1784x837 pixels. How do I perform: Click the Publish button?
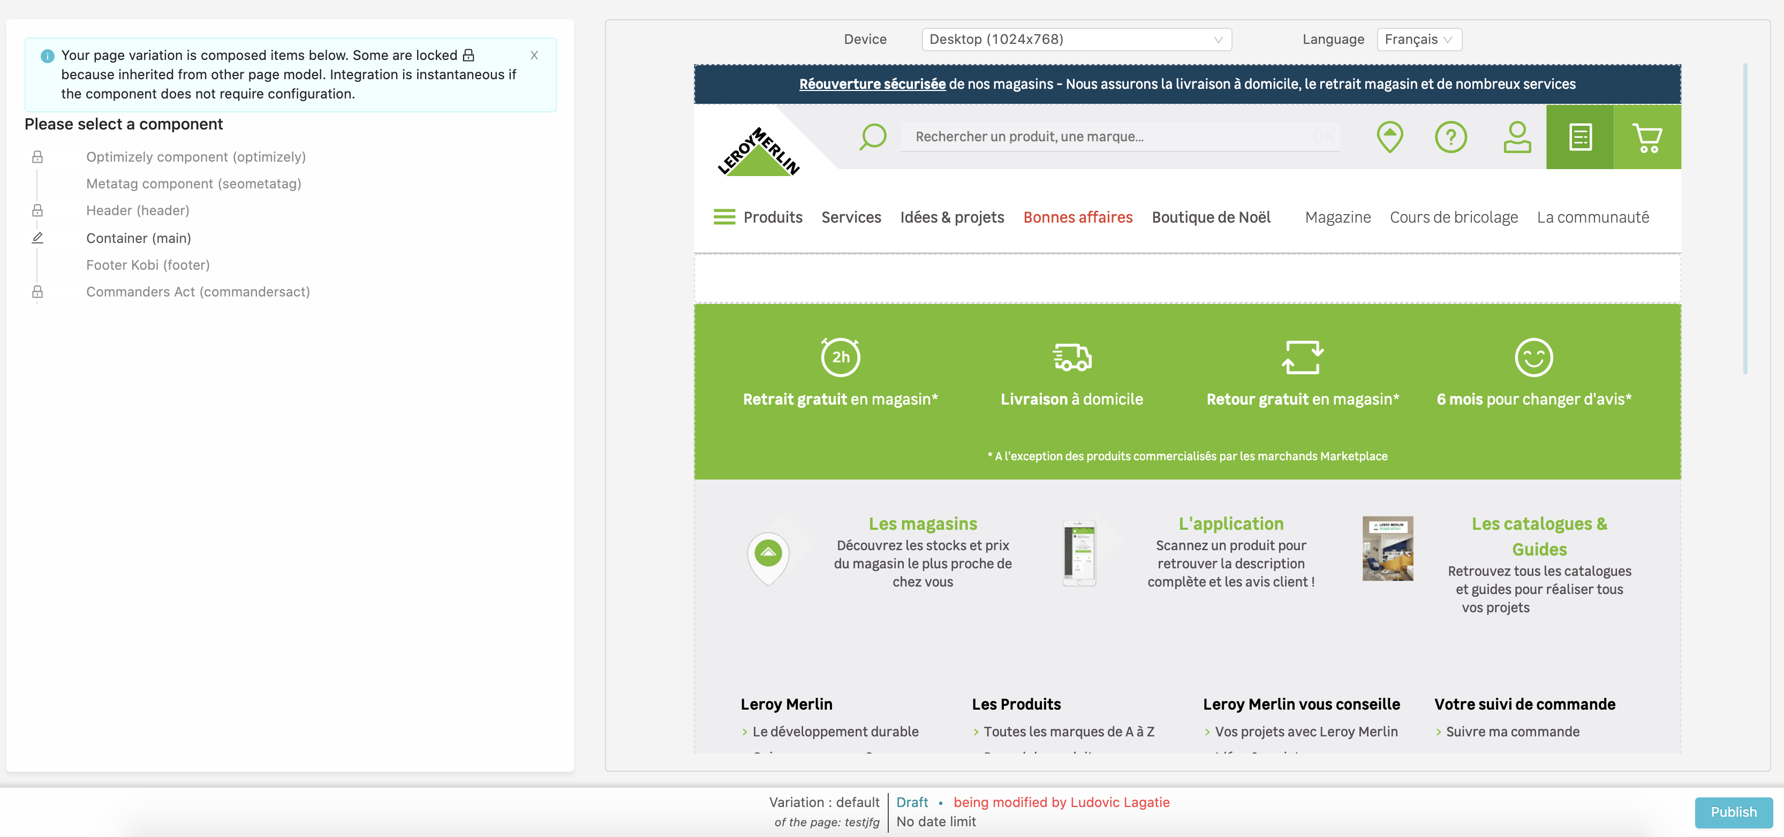1733,813
